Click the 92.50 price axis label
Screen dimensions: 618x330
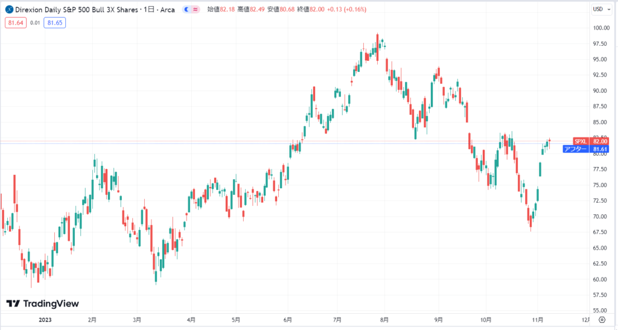pos(600,75)
